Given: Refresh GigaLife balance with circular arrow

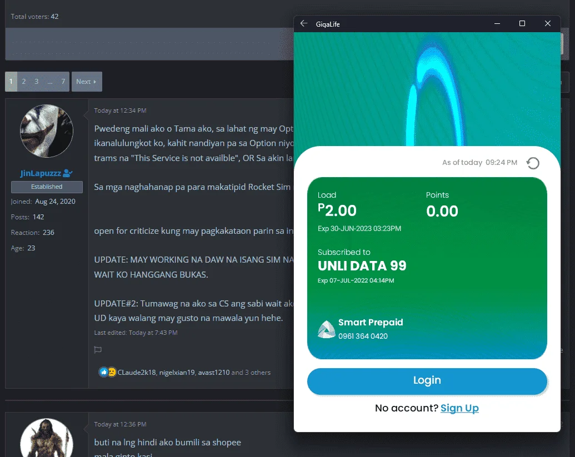Looking at the screenshot, I should pos(533,163).
